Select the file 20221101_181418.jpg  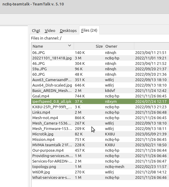pos(100,58)
